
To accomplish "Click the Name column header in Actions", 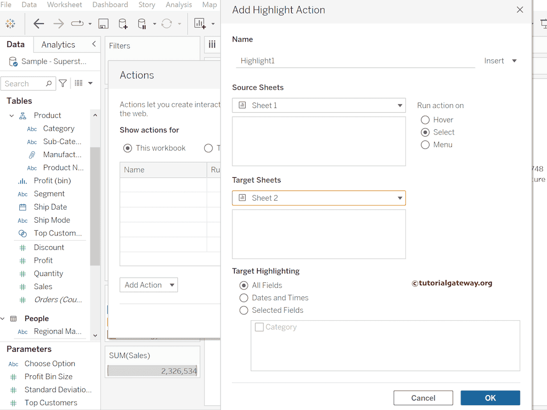I will [x=163, y=170].
